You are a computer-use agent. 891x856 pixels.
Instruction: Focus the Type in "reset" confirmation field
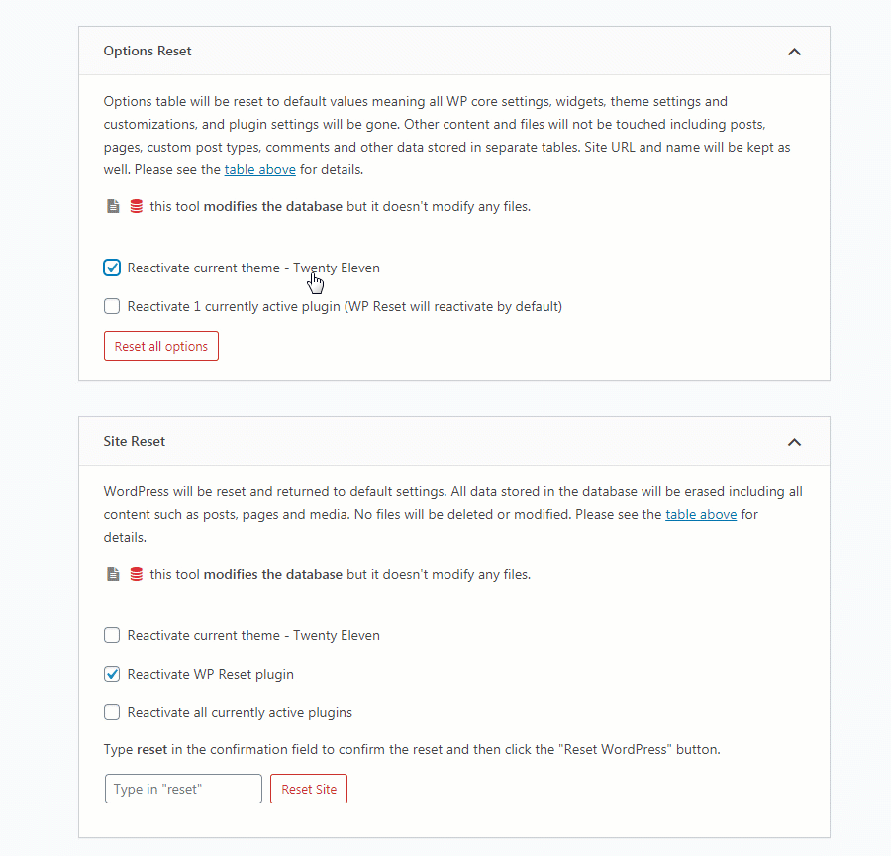pos(183,789)
